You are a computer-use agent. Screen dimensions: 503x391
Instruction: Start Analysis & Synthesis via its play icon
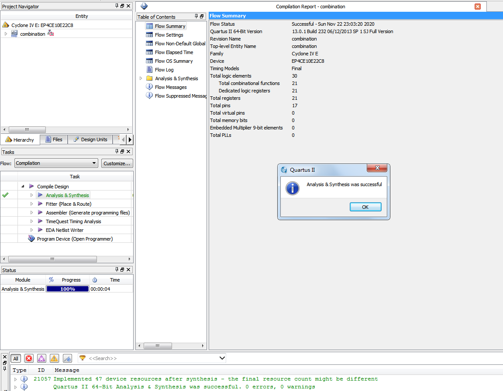pos(40,195)
